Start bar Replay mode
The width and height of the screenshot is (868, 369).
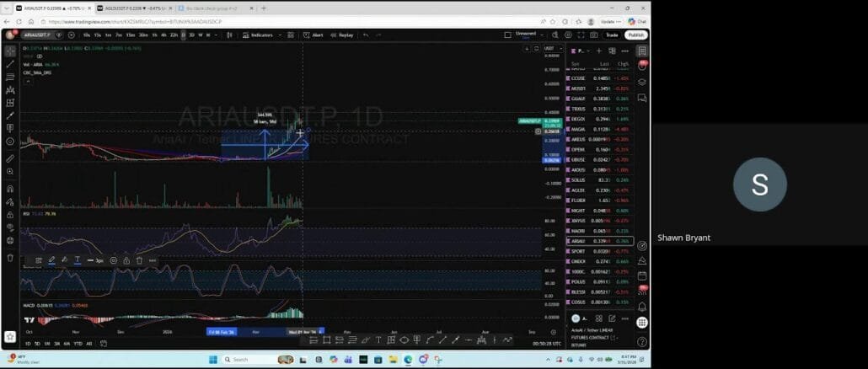click(341, 35)
